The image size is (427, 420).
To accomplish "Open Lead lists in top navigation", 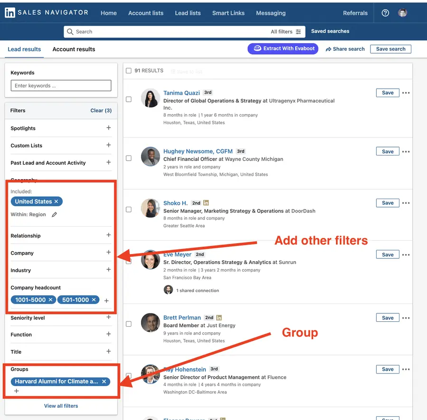I will pyautogui.click(x=187, y=13).
